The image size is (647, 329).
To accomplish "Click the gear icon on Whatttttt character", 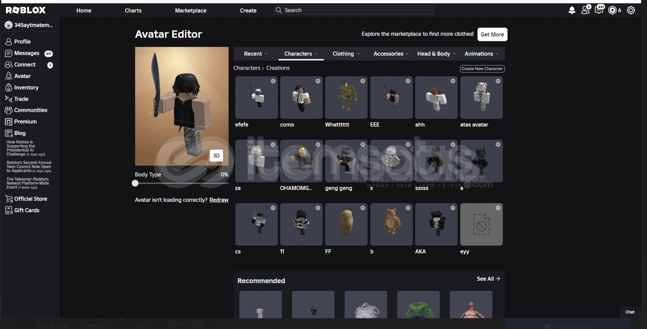I will point(362,81).
